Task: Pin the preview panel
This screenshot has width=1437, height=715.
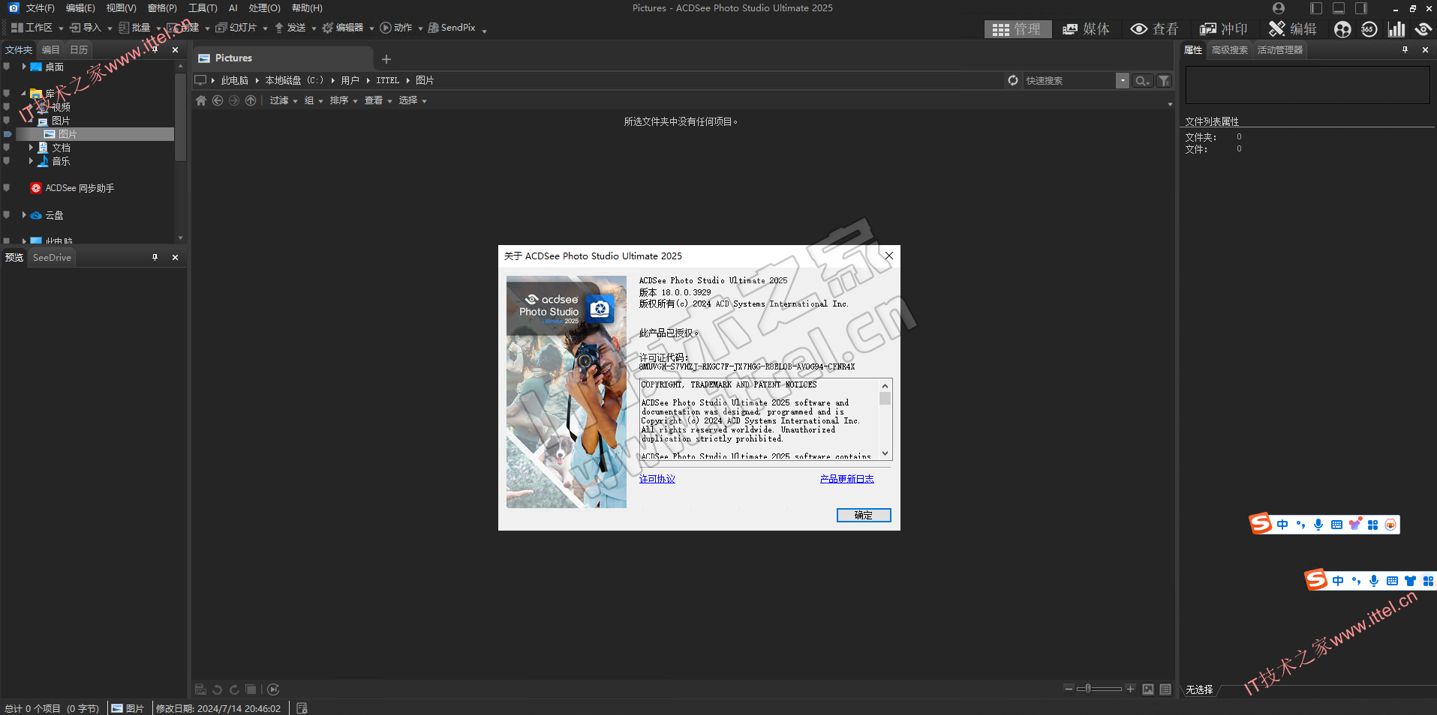Action: pos(155,257)
